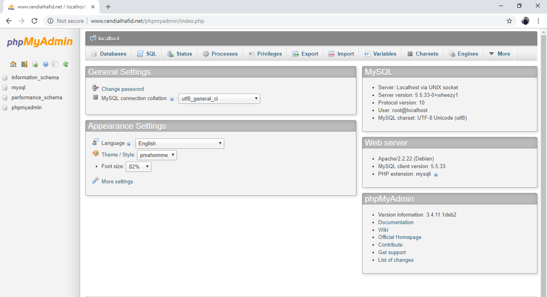Click Change password link
Screen dimensions: 547x297
pyautogui.click(x=123, y=89)
